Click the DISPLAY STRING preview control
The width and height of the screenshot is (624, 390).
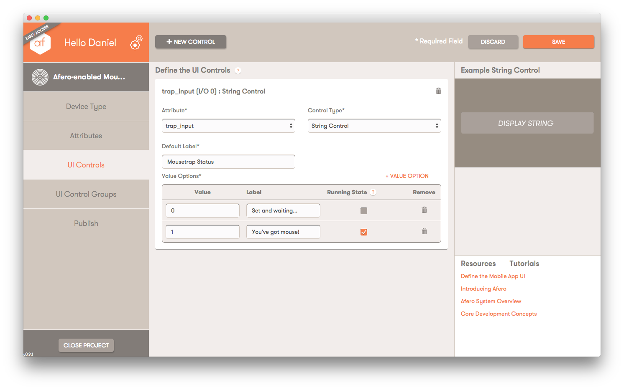(x=527, y=123)
